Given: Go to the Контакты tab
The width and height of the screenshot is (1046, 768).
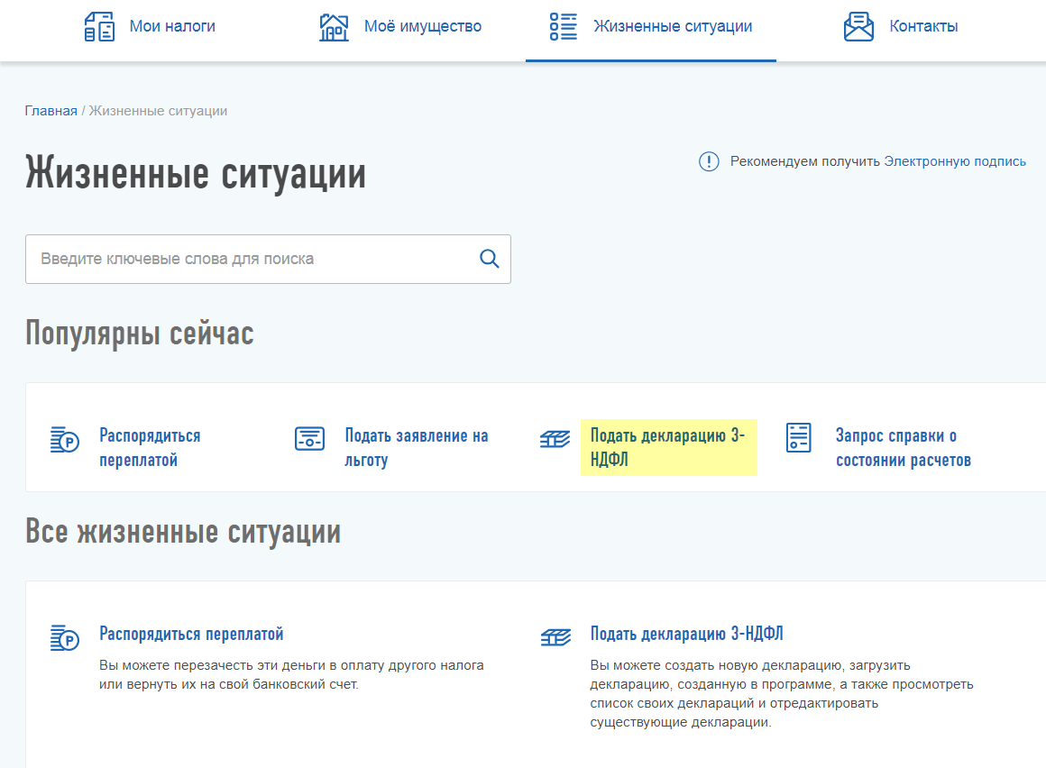Looking at the screenshot, I should 901,27.
